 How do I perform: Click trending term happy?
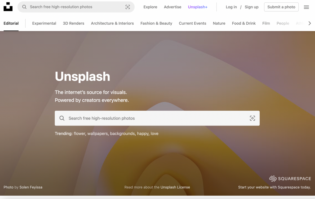point(143,133)
